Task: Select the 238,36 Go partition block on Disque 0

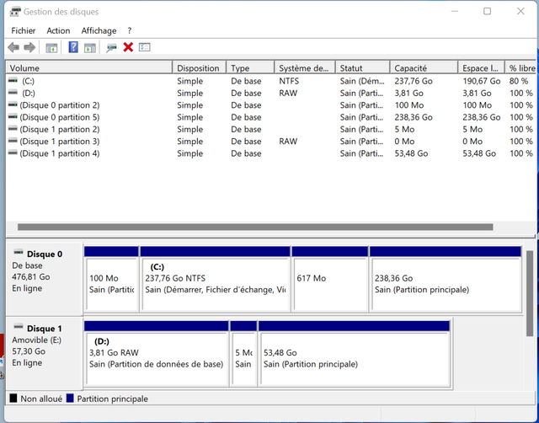Action: pyautogui.click(x=446, y=279)
